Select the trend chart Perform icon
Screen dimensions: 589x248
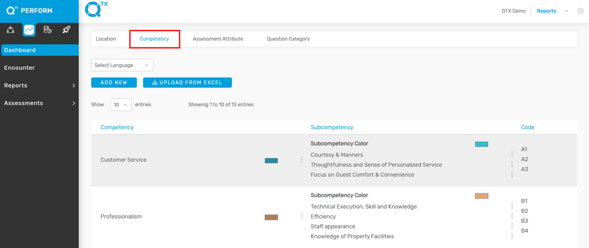click(29, 30)
